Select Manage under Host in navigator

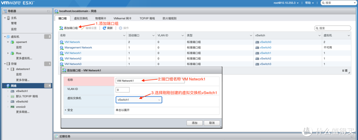coord(14,23)
